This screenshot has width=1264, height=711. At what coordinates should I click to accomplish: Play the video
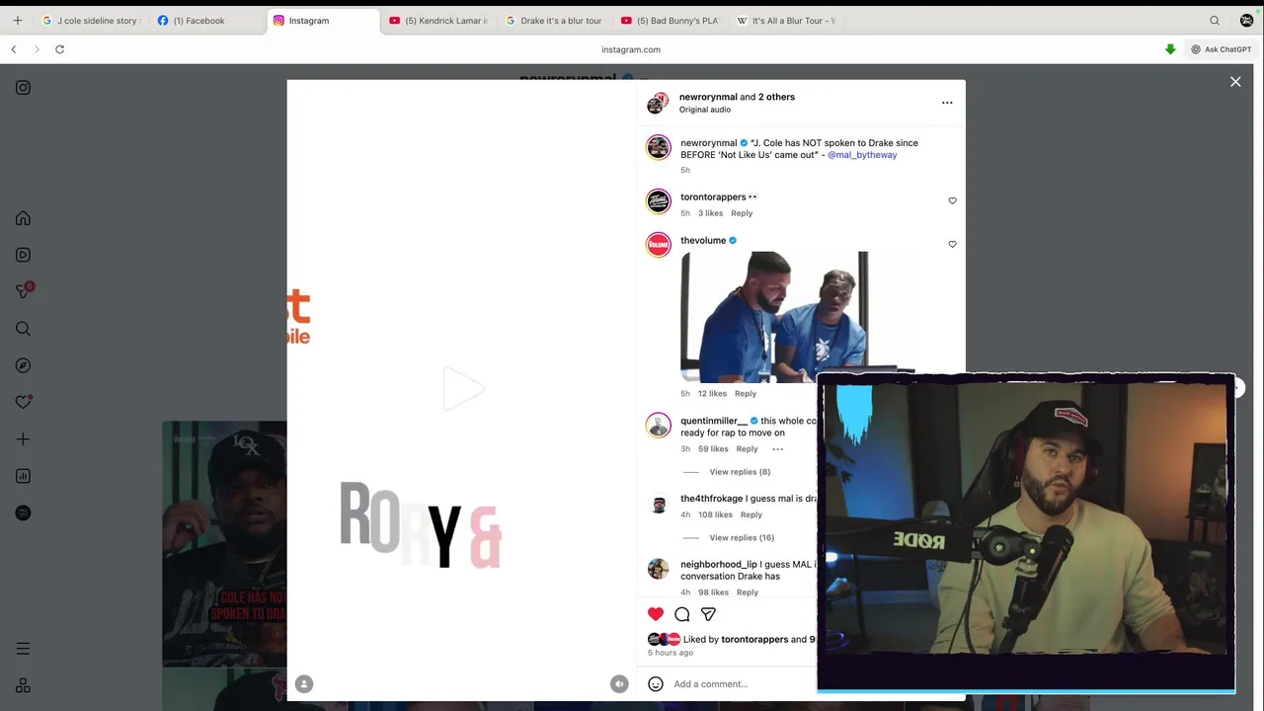462,389
